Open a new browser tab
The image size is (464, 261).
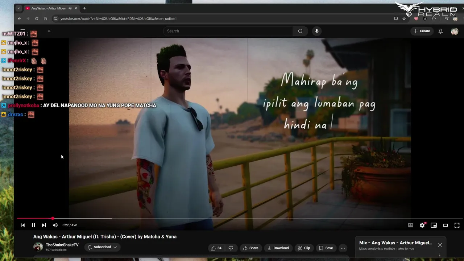click(84, 8)
